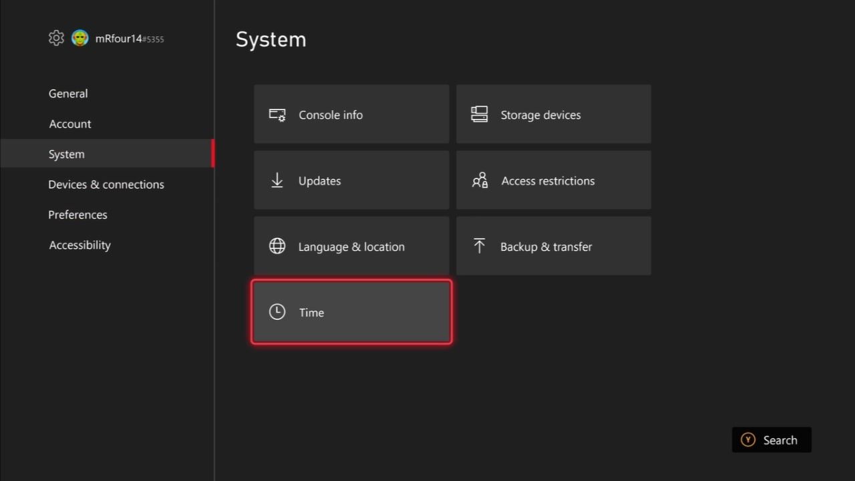Open the Accessibility settings section

coord(79,245)
